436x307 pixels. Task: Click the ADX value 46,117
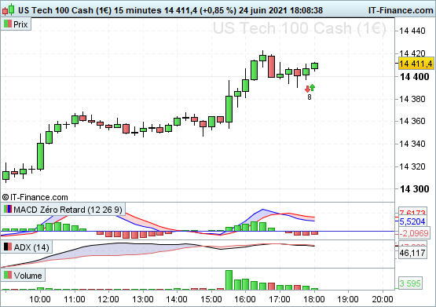(412, 253)
